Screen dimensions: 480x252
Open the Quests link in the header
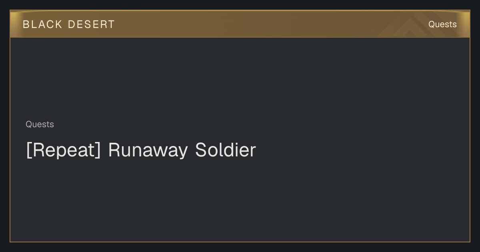click(442, 24)
